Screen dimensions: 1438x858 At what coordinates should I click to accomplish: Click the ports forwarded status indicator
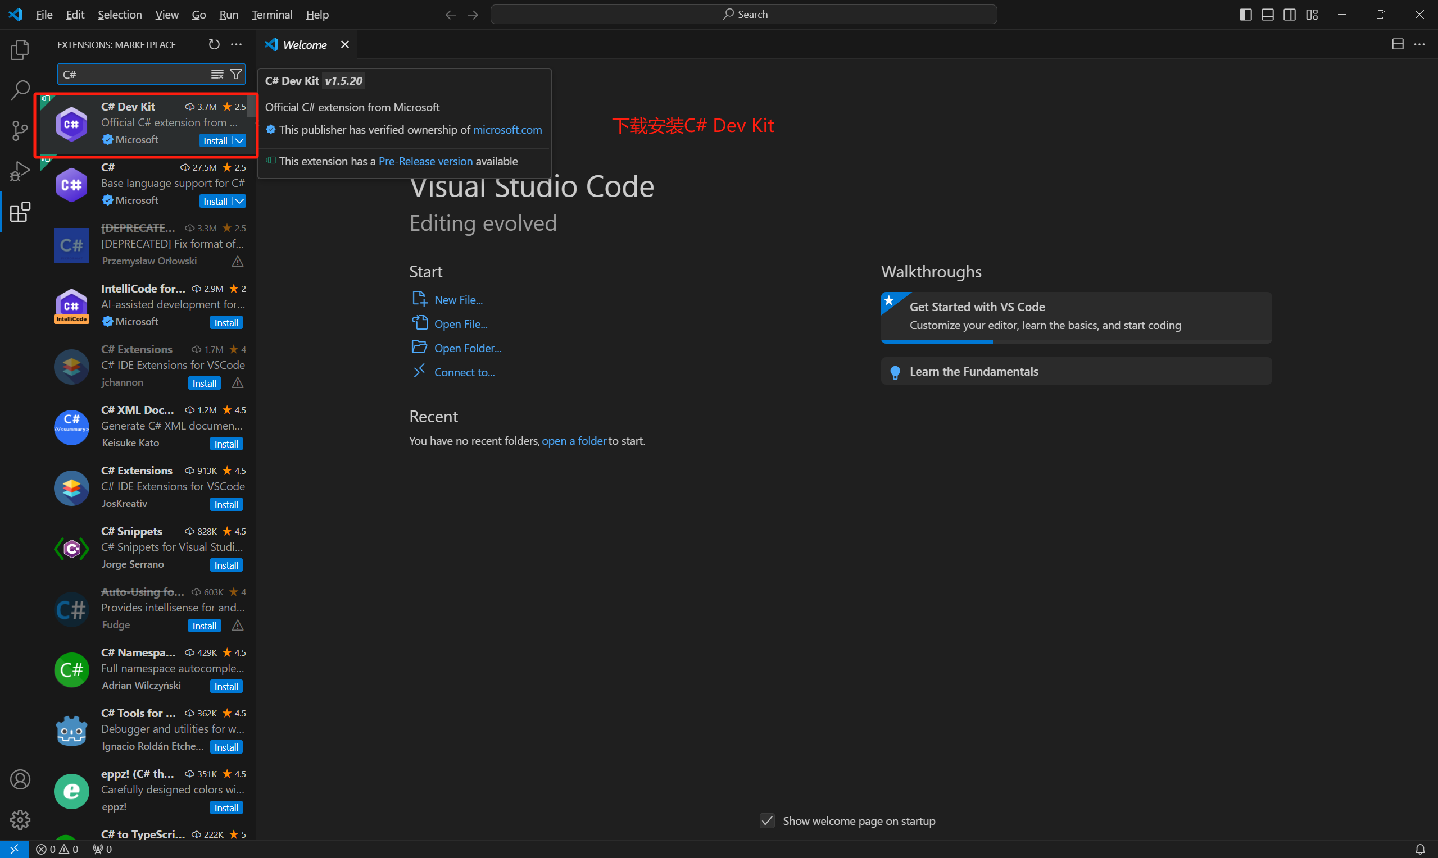click(102, 849)
